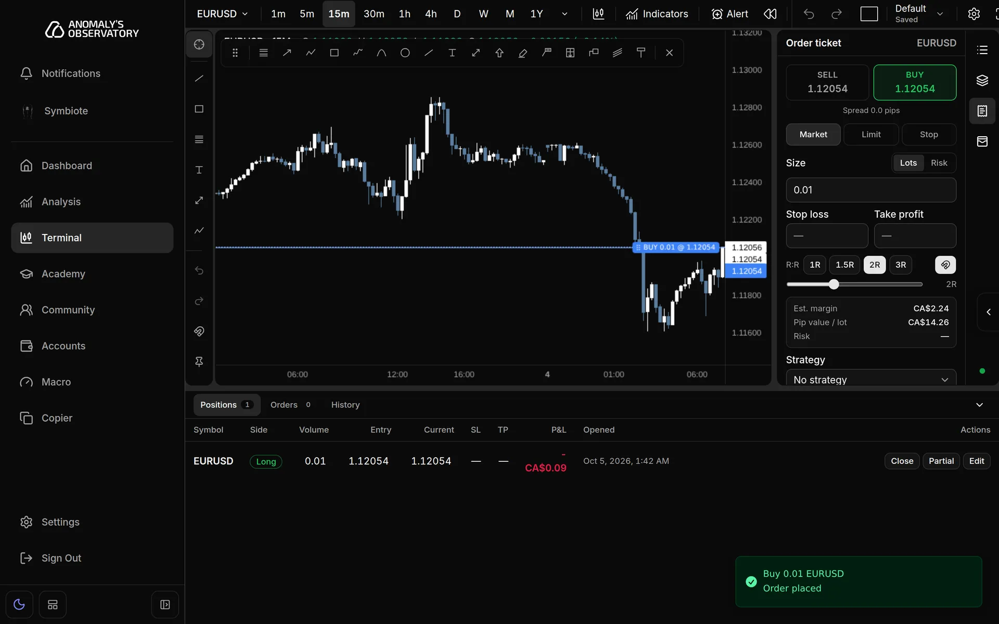Collapse the positions bottom panel

point(979,405)
